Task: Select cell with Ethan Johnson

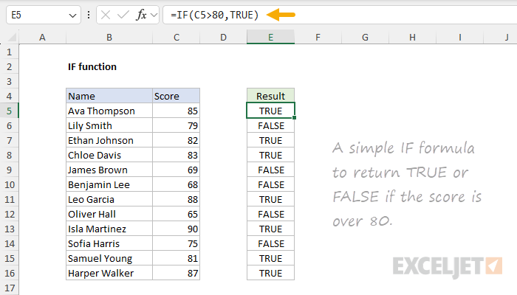Action: [109, 141]
